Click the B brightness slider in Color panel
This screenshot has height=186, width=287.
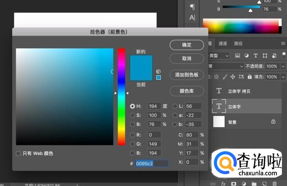coord(241,7)
